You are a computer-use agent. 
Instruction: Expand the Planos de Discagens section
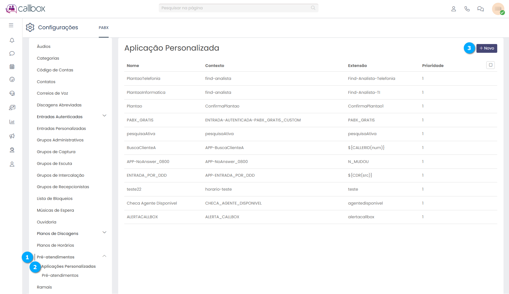104,232
